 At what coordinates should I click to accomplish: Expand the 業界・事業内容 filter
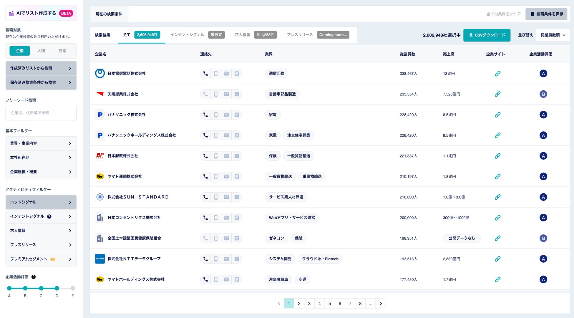(x=41, y=143)
